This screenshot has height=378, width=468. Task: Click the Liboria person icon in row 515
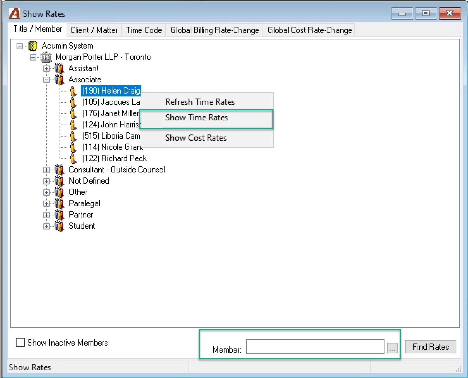pyautogui.click(x=73, y=136)
